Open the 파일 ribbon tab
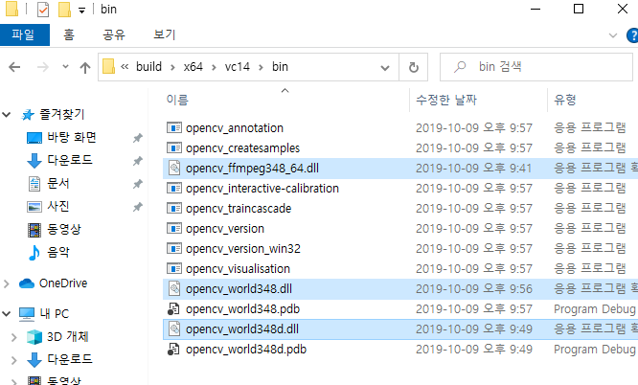 coord(24,35)
